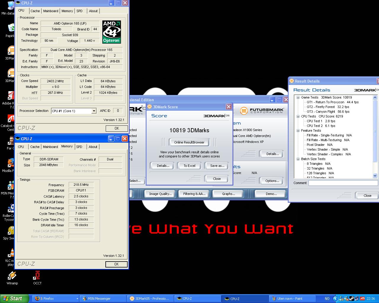Collapse the Batch Size Tests tree node
This screenshot has height=303, width=379.
298,159
